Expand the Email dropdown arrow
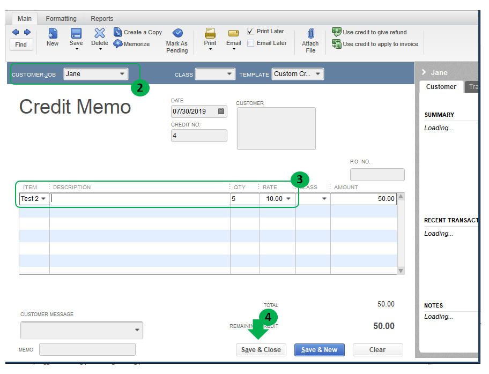 click(234, 49)
